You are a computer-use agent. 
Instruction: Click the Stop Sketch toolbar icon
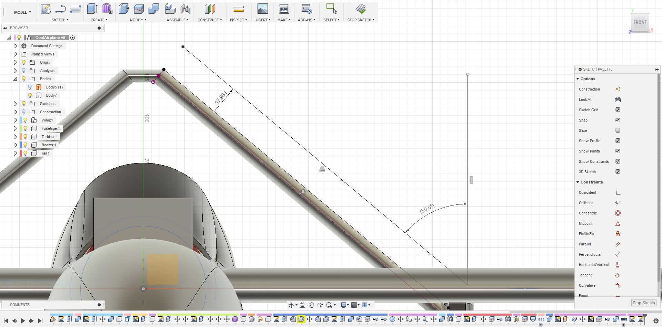coord(361,9)
